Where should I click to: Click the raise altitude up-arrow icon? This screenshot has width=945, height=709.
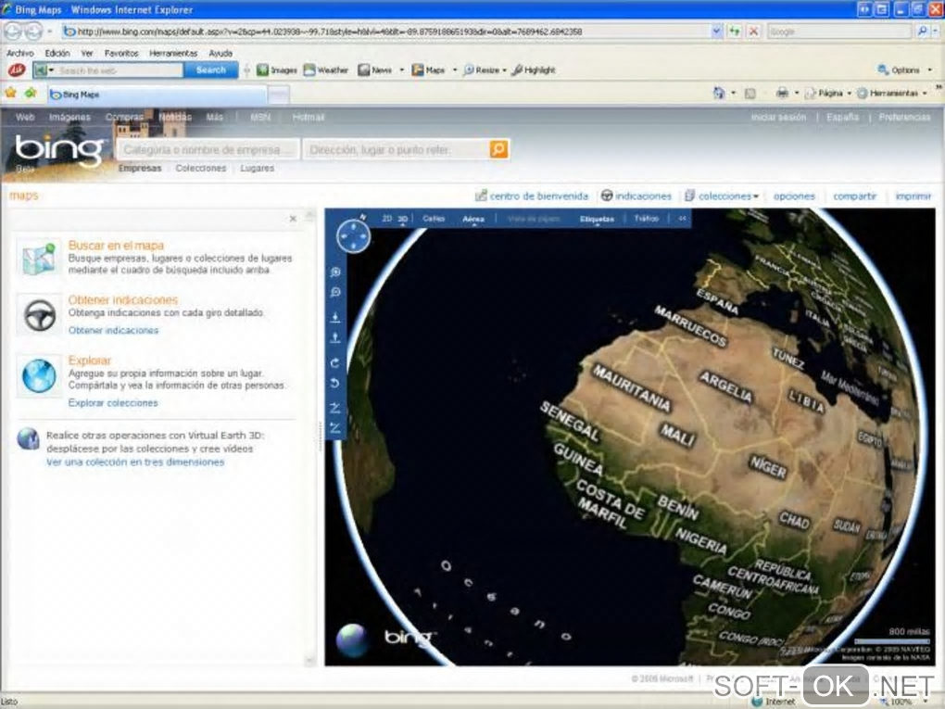tap(335, 337)
